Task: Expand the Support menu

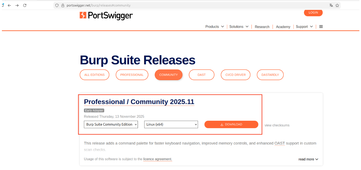Action: (x=304, y=27)
